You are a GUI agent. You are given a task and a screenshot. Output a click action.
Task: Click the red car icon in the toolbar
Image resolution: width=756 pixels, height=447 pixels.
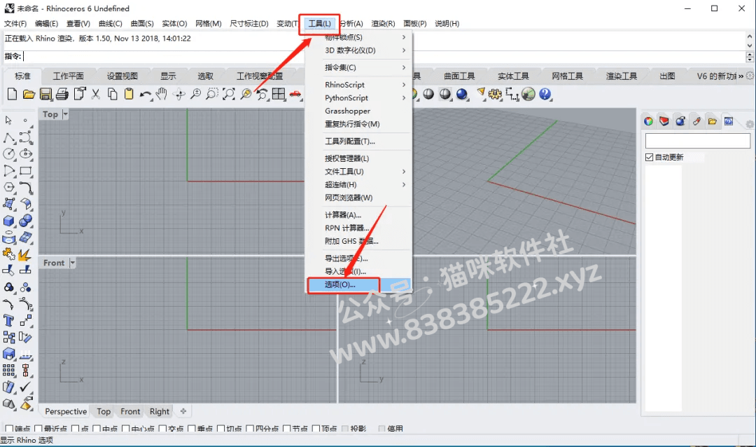295,94
